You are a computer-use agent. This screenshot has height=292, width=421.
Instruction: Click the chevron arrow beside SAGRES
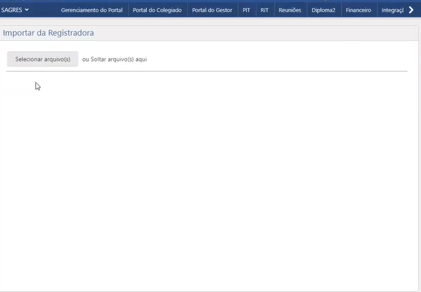coord(27,10)
